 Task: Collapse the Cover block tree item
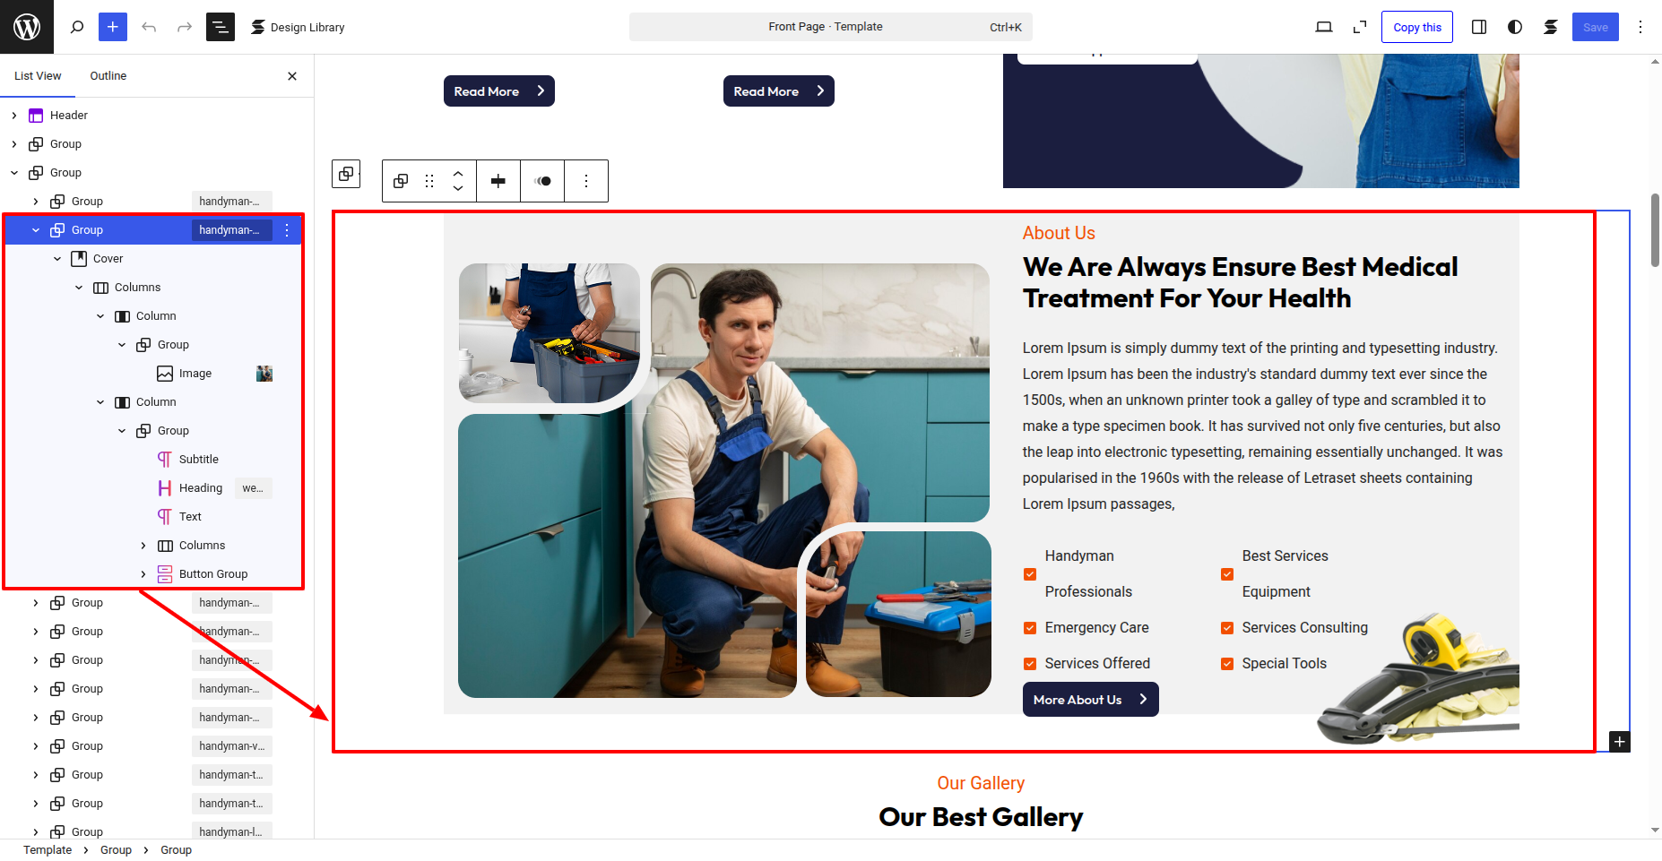click(x=57, y=259)
